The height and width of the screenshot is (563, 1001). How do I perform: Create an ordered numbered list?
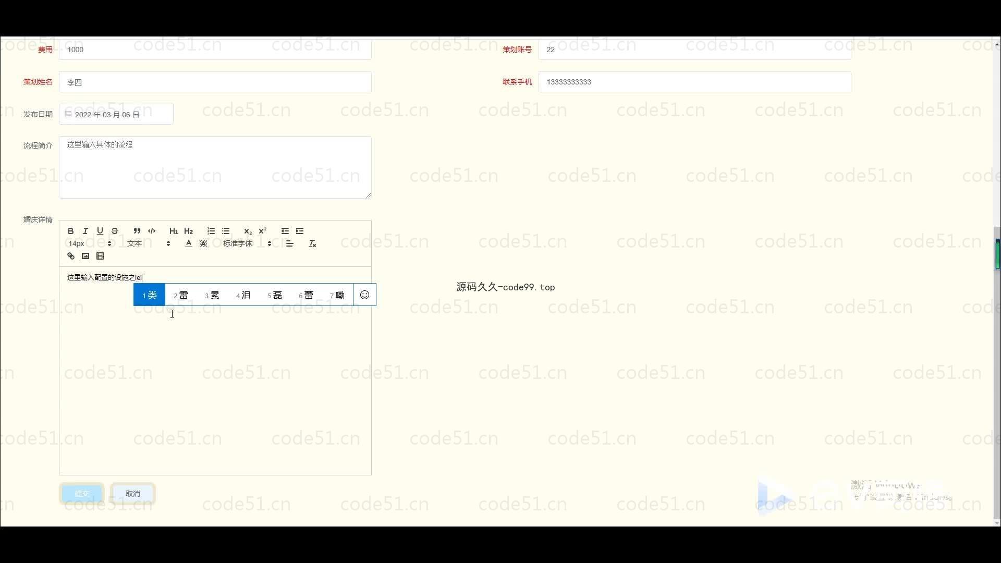[211, 231]
